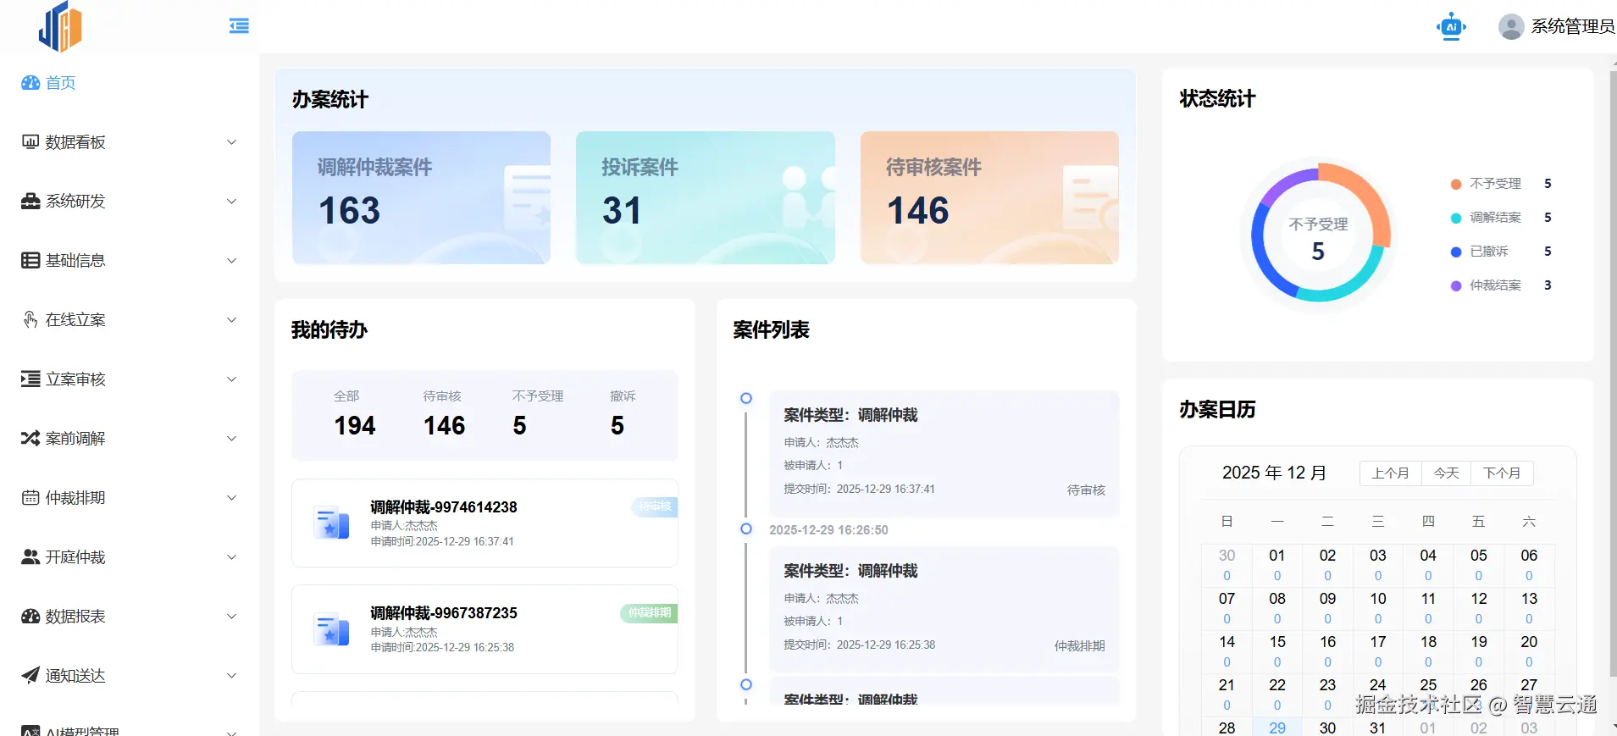
Task: Expand the 立案审核 menu chevron
Action: point(232,379)
